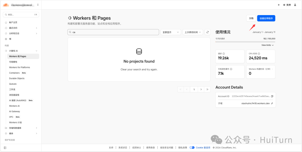Click the plus add icon in header
Image resolution: width=302 pixels, height=152 pixels.
279,5
